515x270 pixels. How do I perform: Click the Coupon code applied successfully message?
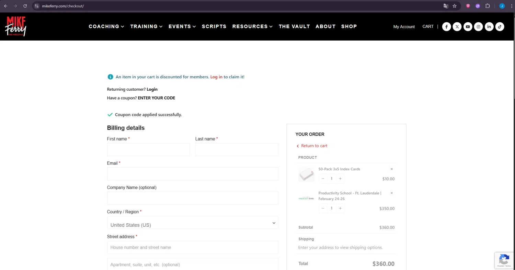pos(148,115)
